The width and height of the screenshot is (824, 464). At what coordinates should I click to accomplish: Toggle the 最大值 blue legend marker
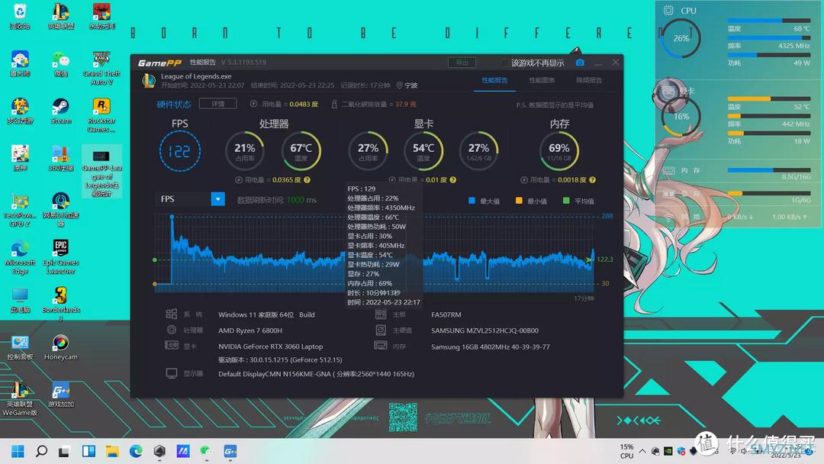tap(472, 201)
